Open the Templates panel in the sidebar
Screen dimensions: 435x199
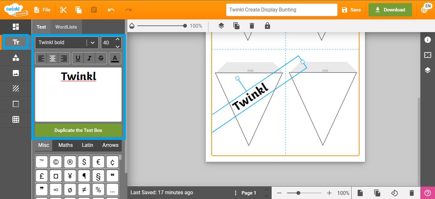point(16,27)
